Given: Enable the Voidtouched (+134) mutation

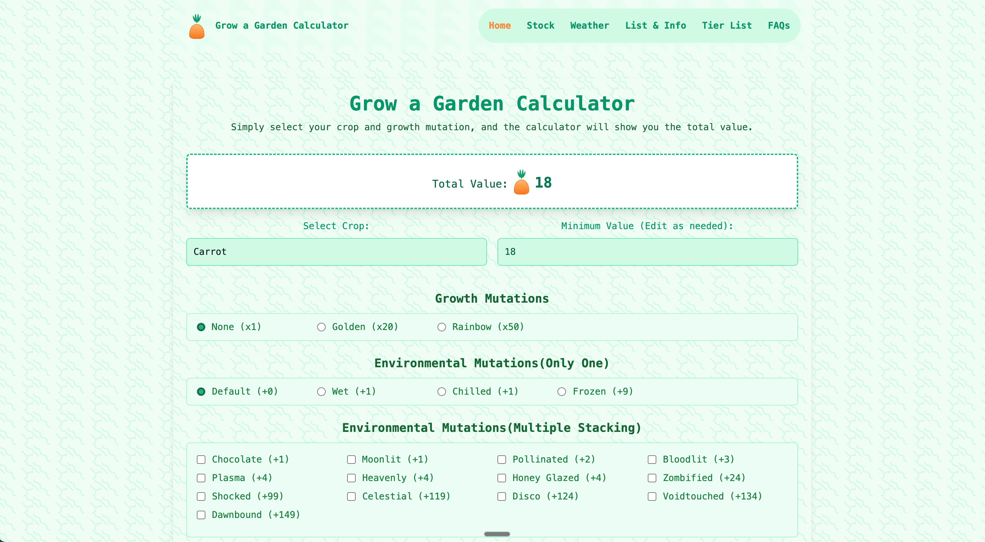Looking at the screenshot, I should pyautogui.click(x=652, y=496).
